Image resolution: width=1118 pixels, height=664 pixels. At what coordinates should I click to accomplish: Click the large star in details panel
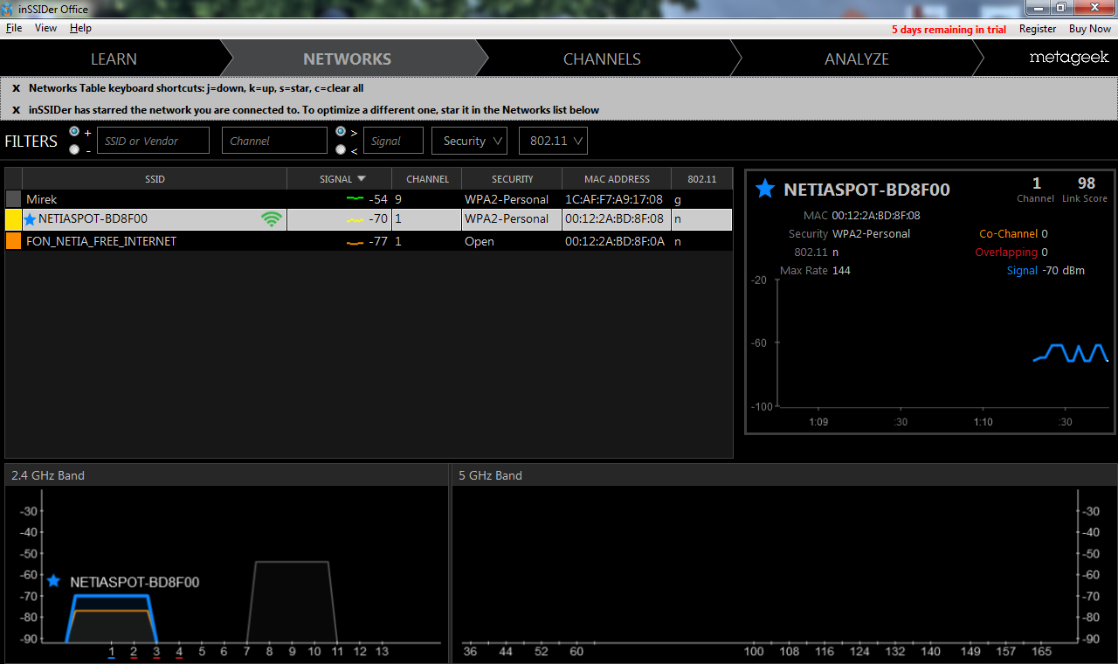(x=765, y=189)
